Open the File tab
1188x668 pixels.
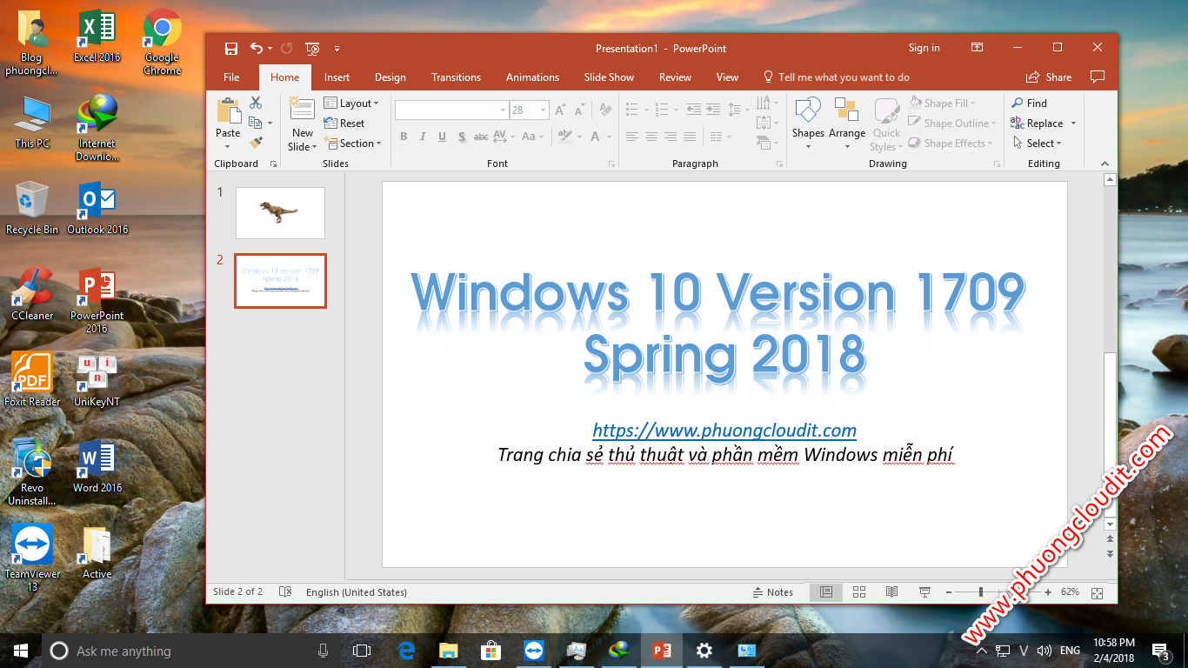coord(231,77)
